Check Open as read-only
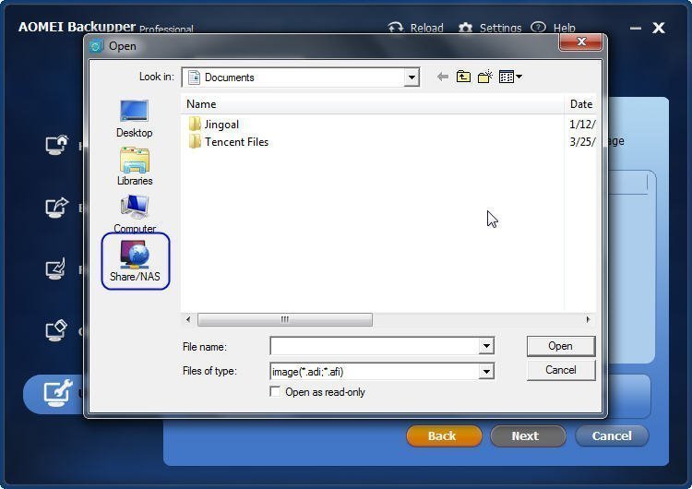 pyautogui.click(x=275, y=392)
